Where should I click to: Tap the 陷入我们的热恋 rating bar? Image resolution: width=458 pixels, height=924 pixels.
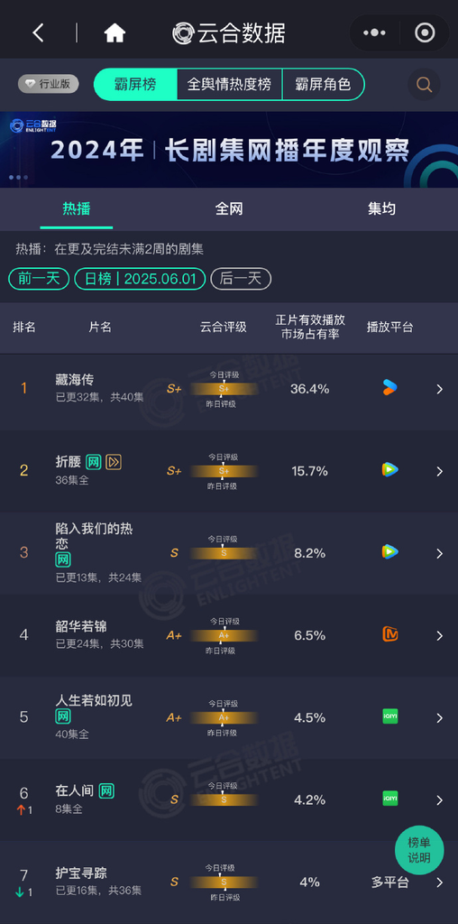click(224, 553)
